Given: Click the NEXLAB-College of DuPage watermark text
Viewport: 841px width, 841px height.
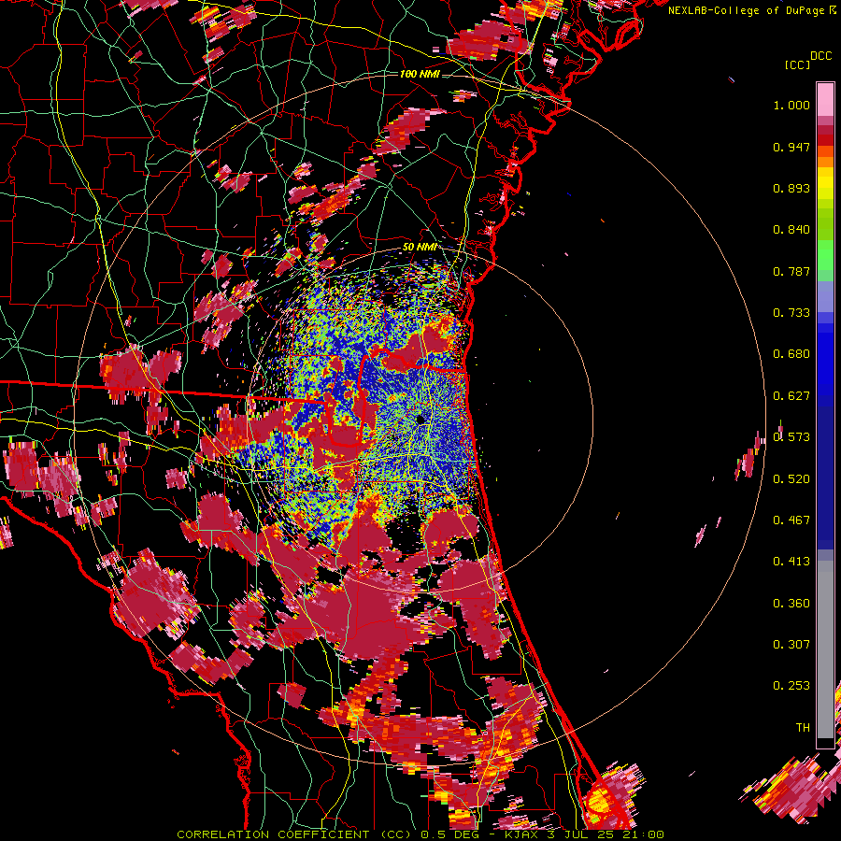Looking at the screenshot, I should click(x=751, y=10).
